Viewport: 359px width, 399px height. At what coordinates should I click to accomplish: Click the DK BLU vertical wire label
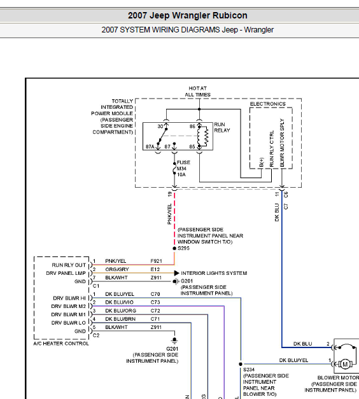coord(277,212)
